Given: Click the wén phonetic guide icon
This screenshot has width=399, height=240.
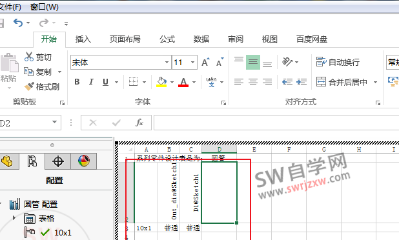Looking at the screenshot, I should click(x=212, y=82).
